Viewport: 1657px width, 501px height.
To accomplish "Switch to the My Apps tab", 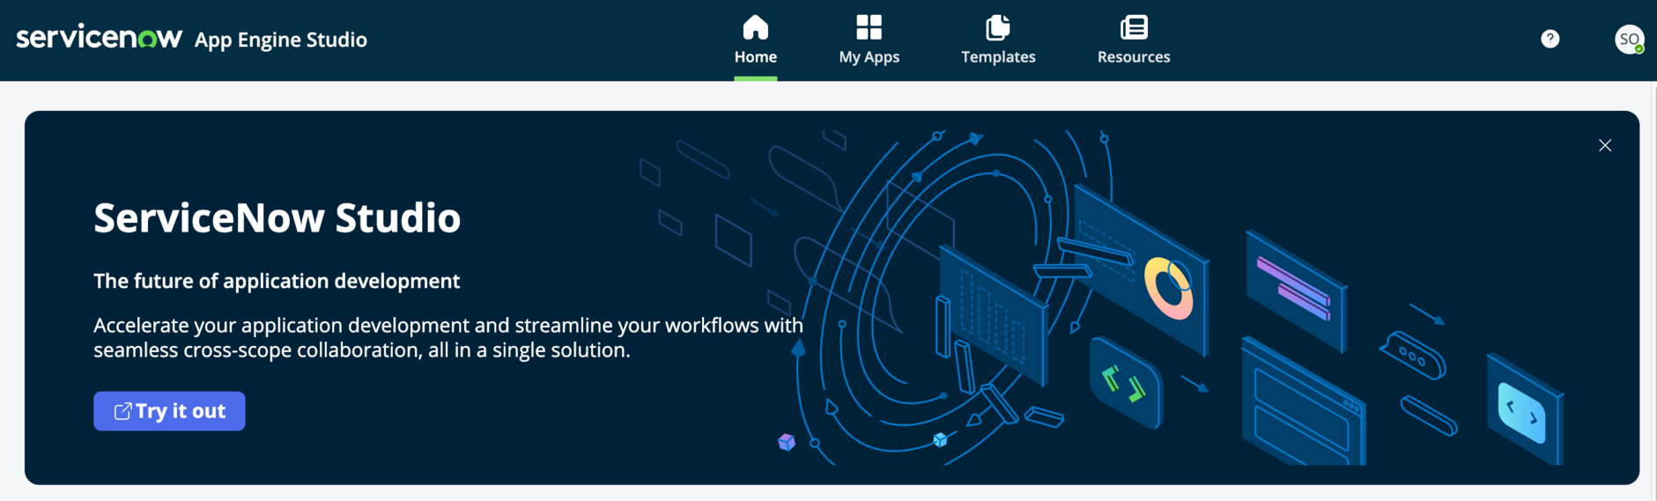I will (x=869, y=41).
